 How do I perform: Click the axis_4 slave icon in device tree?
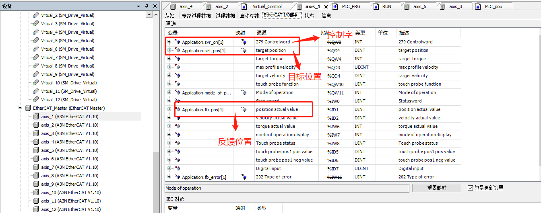tap(36, 142)
